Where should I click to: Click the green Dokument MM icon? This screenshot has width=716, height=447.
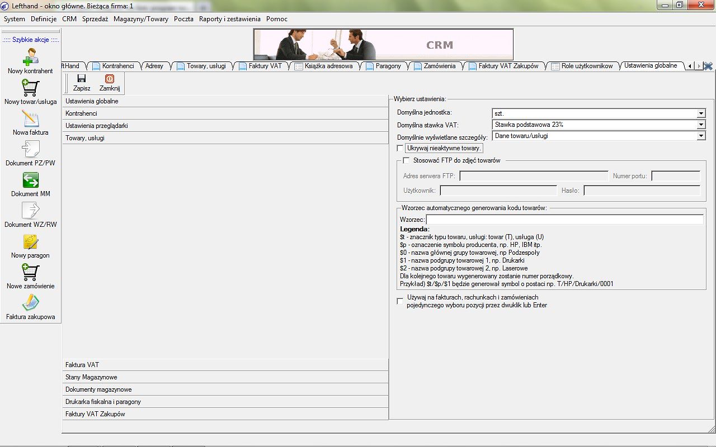[30, 180]
